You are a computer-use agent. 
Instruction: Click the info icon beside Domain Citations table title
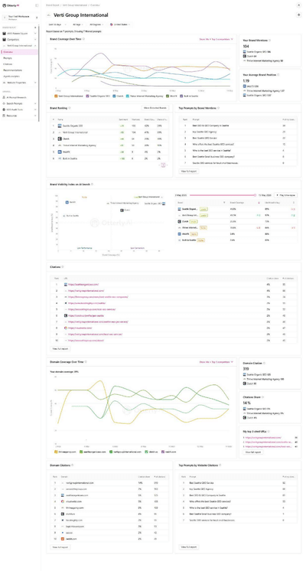[x=73, y=465]
